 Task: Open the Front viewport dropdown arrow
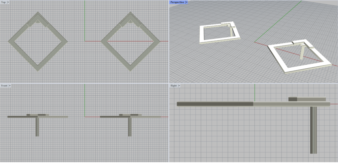coord(10,86)
